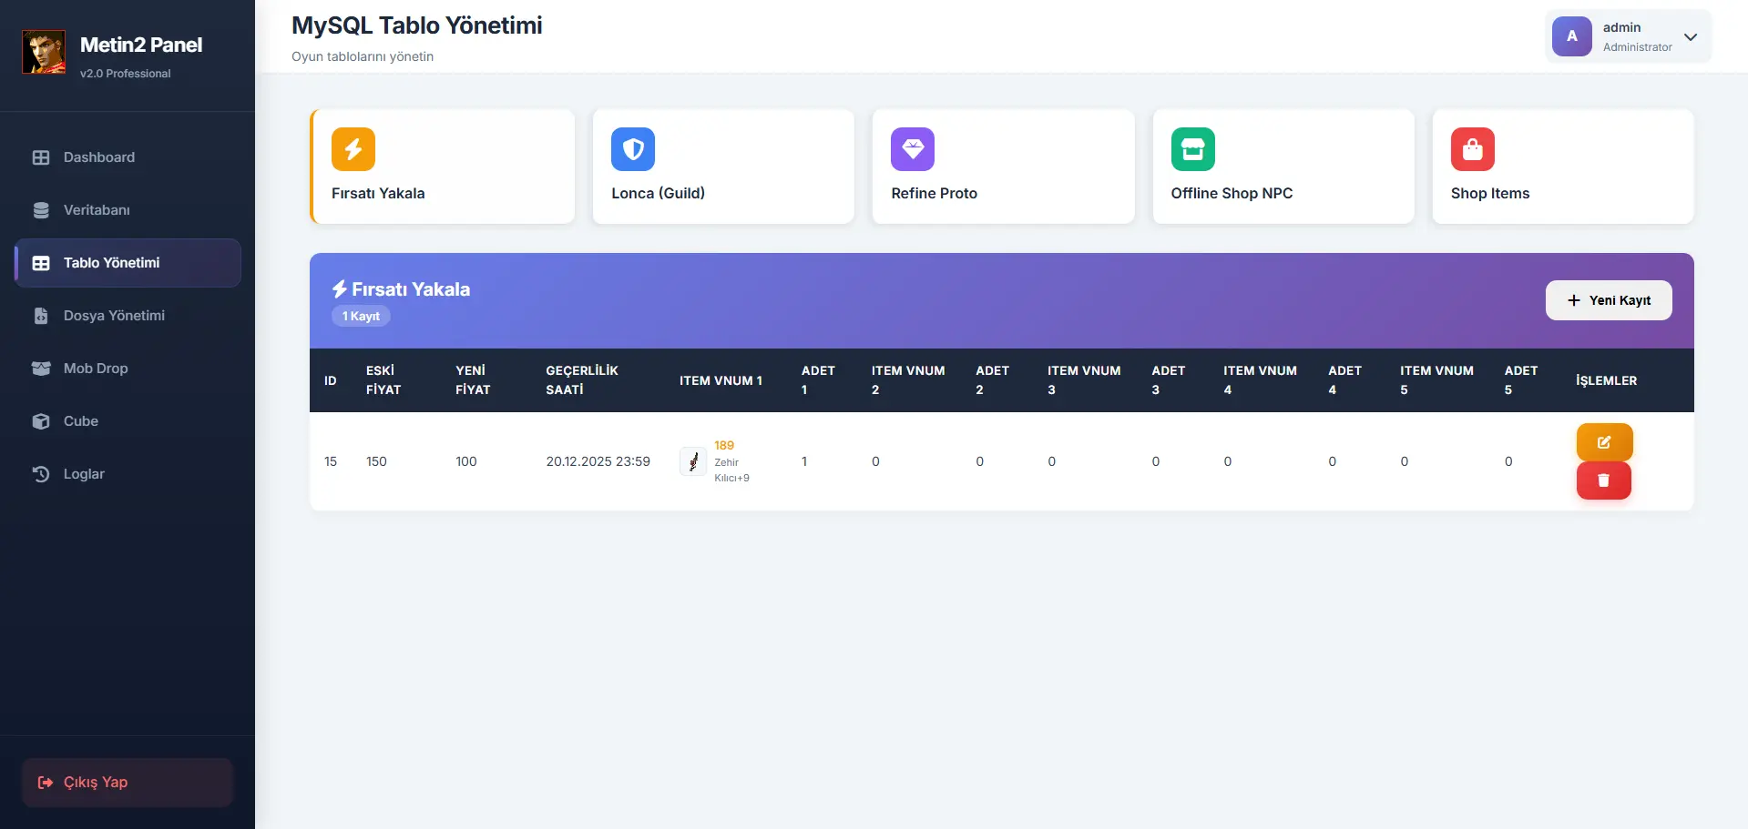The image size is (1748, 829).
Task: Click the Refine Proto gem icon
Action: point(913,149)
